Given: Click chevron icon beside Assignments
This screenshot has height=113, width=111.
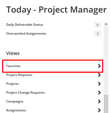Looking at the screenshot, I should [99, 110].
